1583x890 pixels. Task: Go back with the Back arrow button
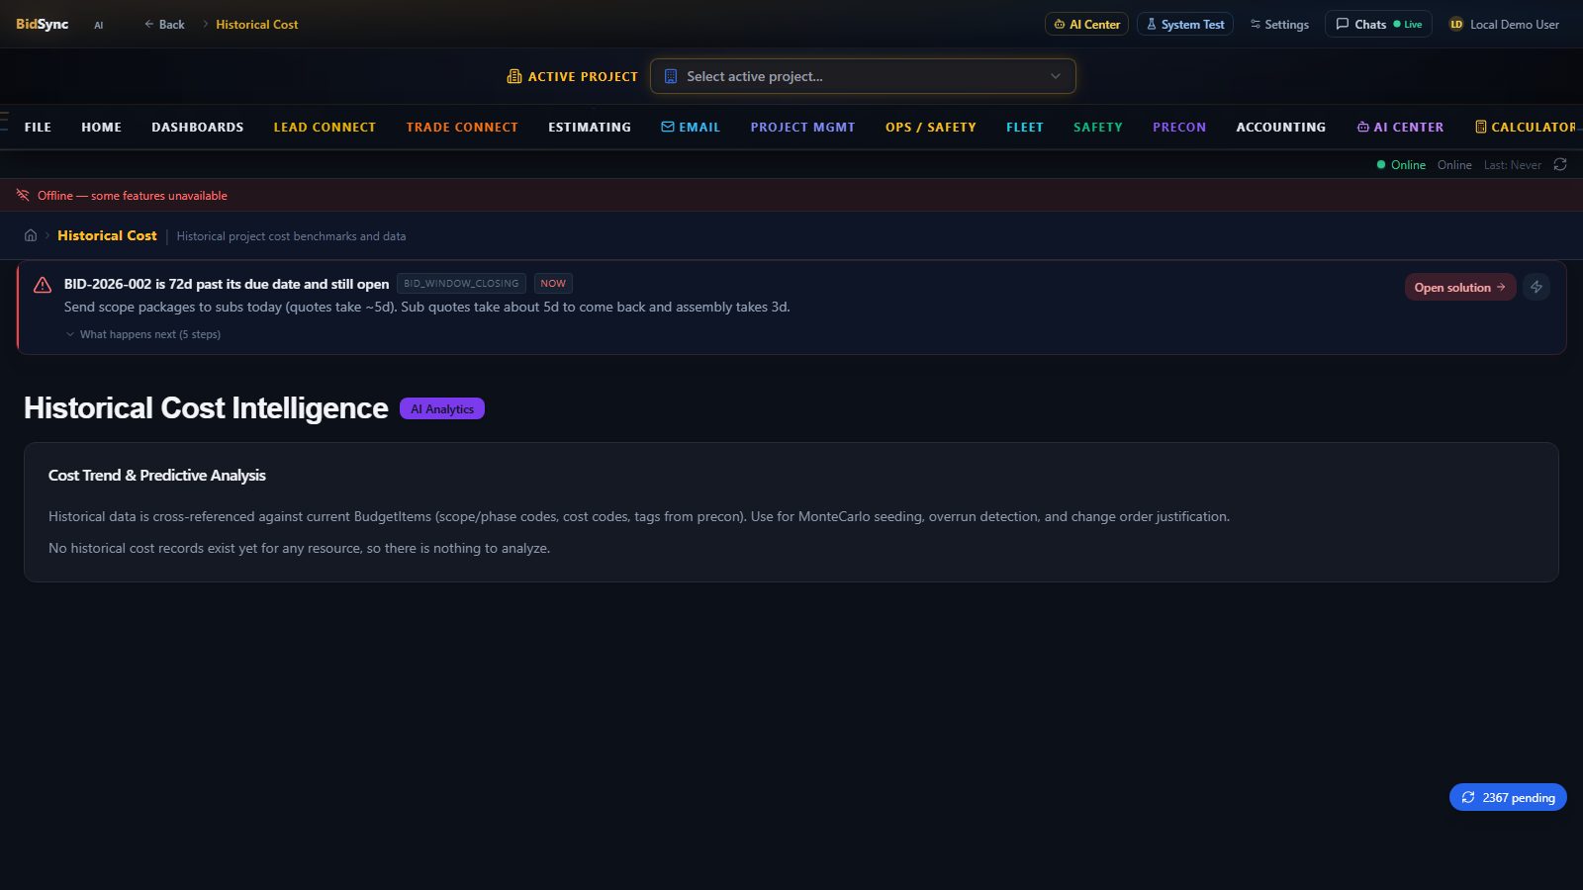coord(164,24)
